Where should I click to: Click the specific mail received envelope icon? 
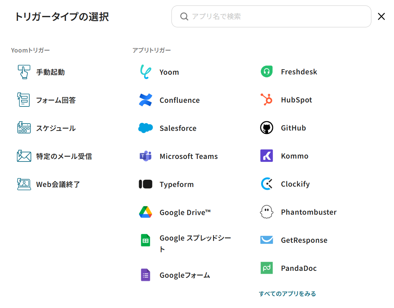[x=24, y=156]
